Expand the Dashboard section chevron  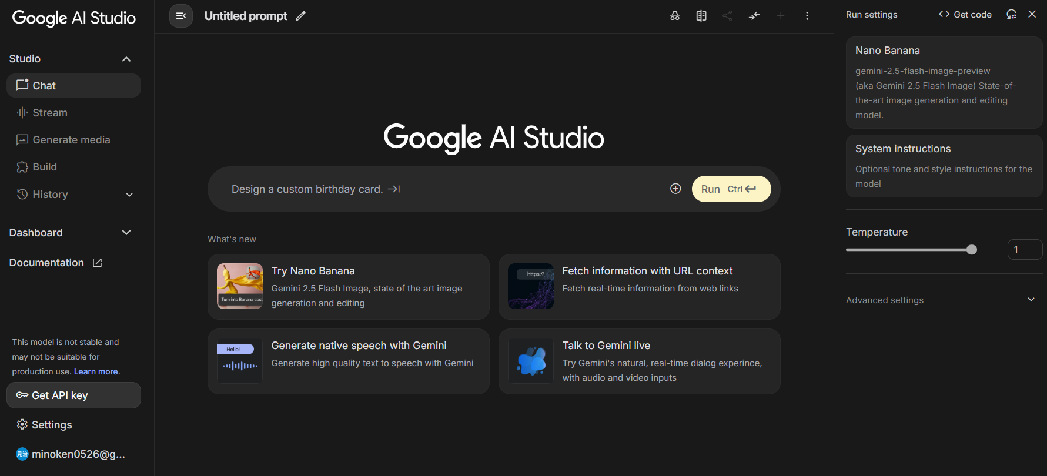(x=126, y=233)
